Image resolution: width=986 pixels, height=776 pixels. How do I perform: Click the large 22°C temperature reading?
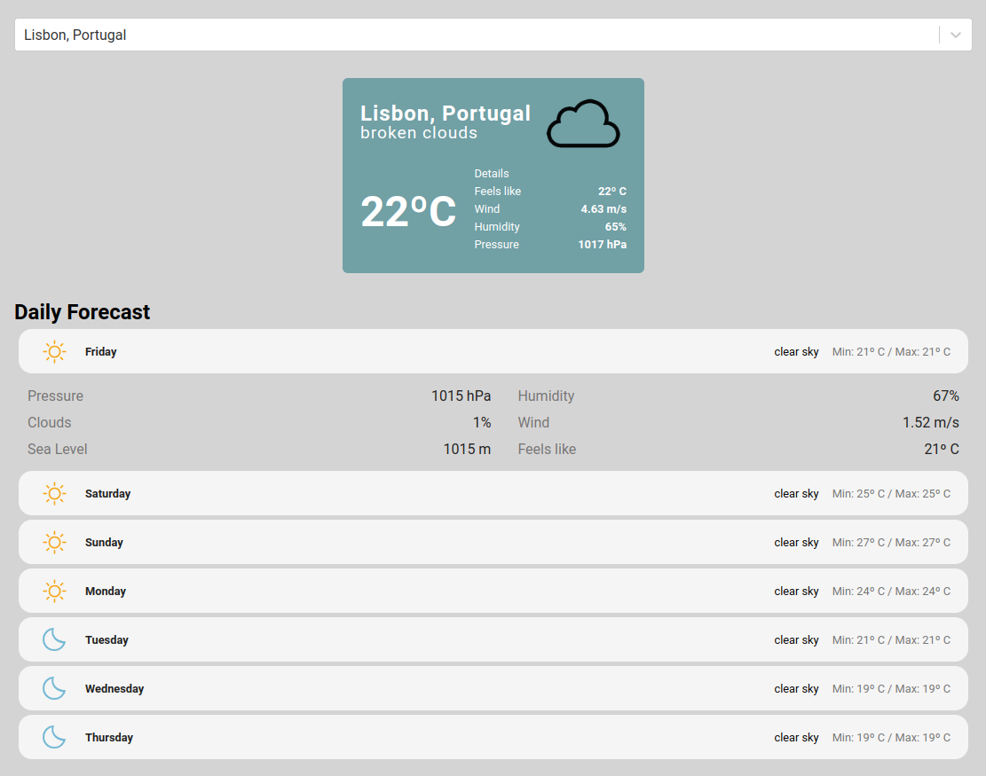point(408,211)
